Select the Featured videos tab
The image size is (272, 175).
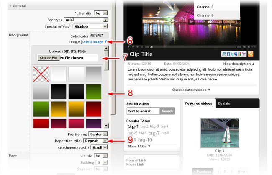198,103
